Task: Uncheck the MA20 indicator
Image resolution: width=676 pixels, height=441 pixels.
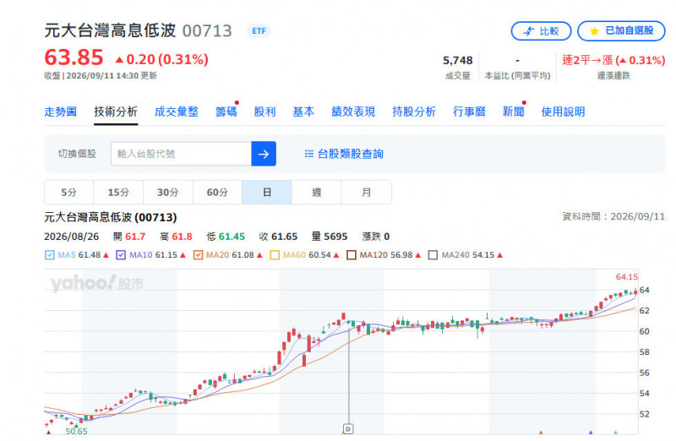Action: (198, 255)
